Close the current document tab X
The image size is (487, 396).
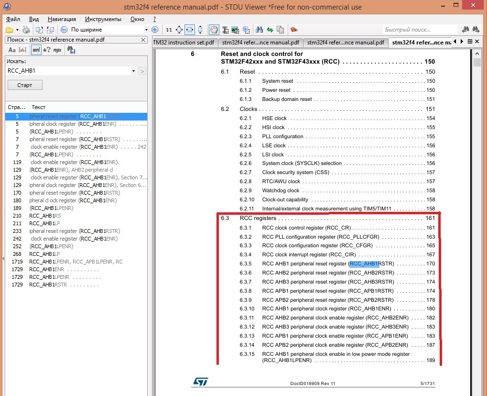coord(477,41)
